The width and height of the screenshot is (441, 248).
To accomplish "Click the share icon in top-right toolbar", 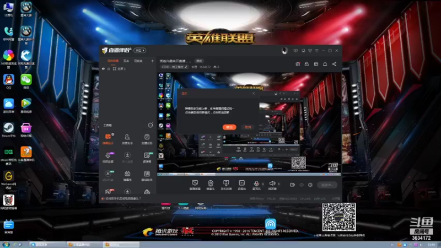I will [334, 64].
